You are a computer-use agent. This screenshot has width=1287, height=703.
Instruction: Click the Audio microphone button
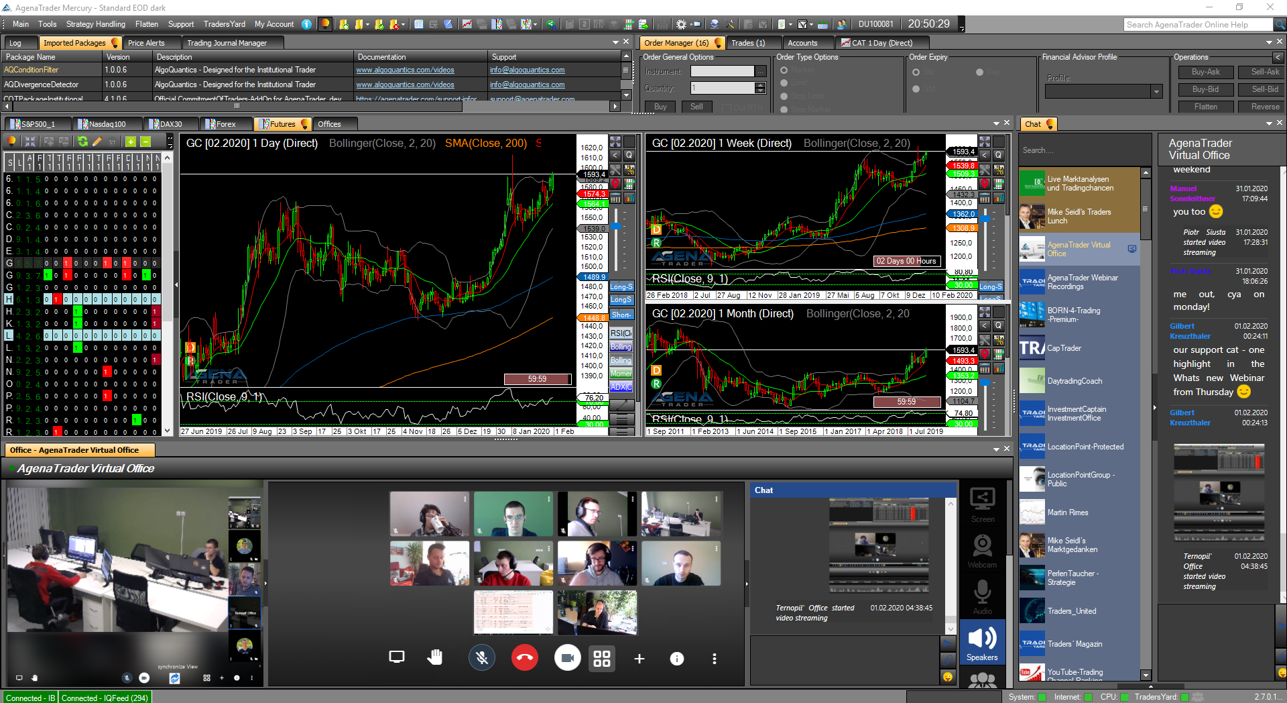click(982, 597)
